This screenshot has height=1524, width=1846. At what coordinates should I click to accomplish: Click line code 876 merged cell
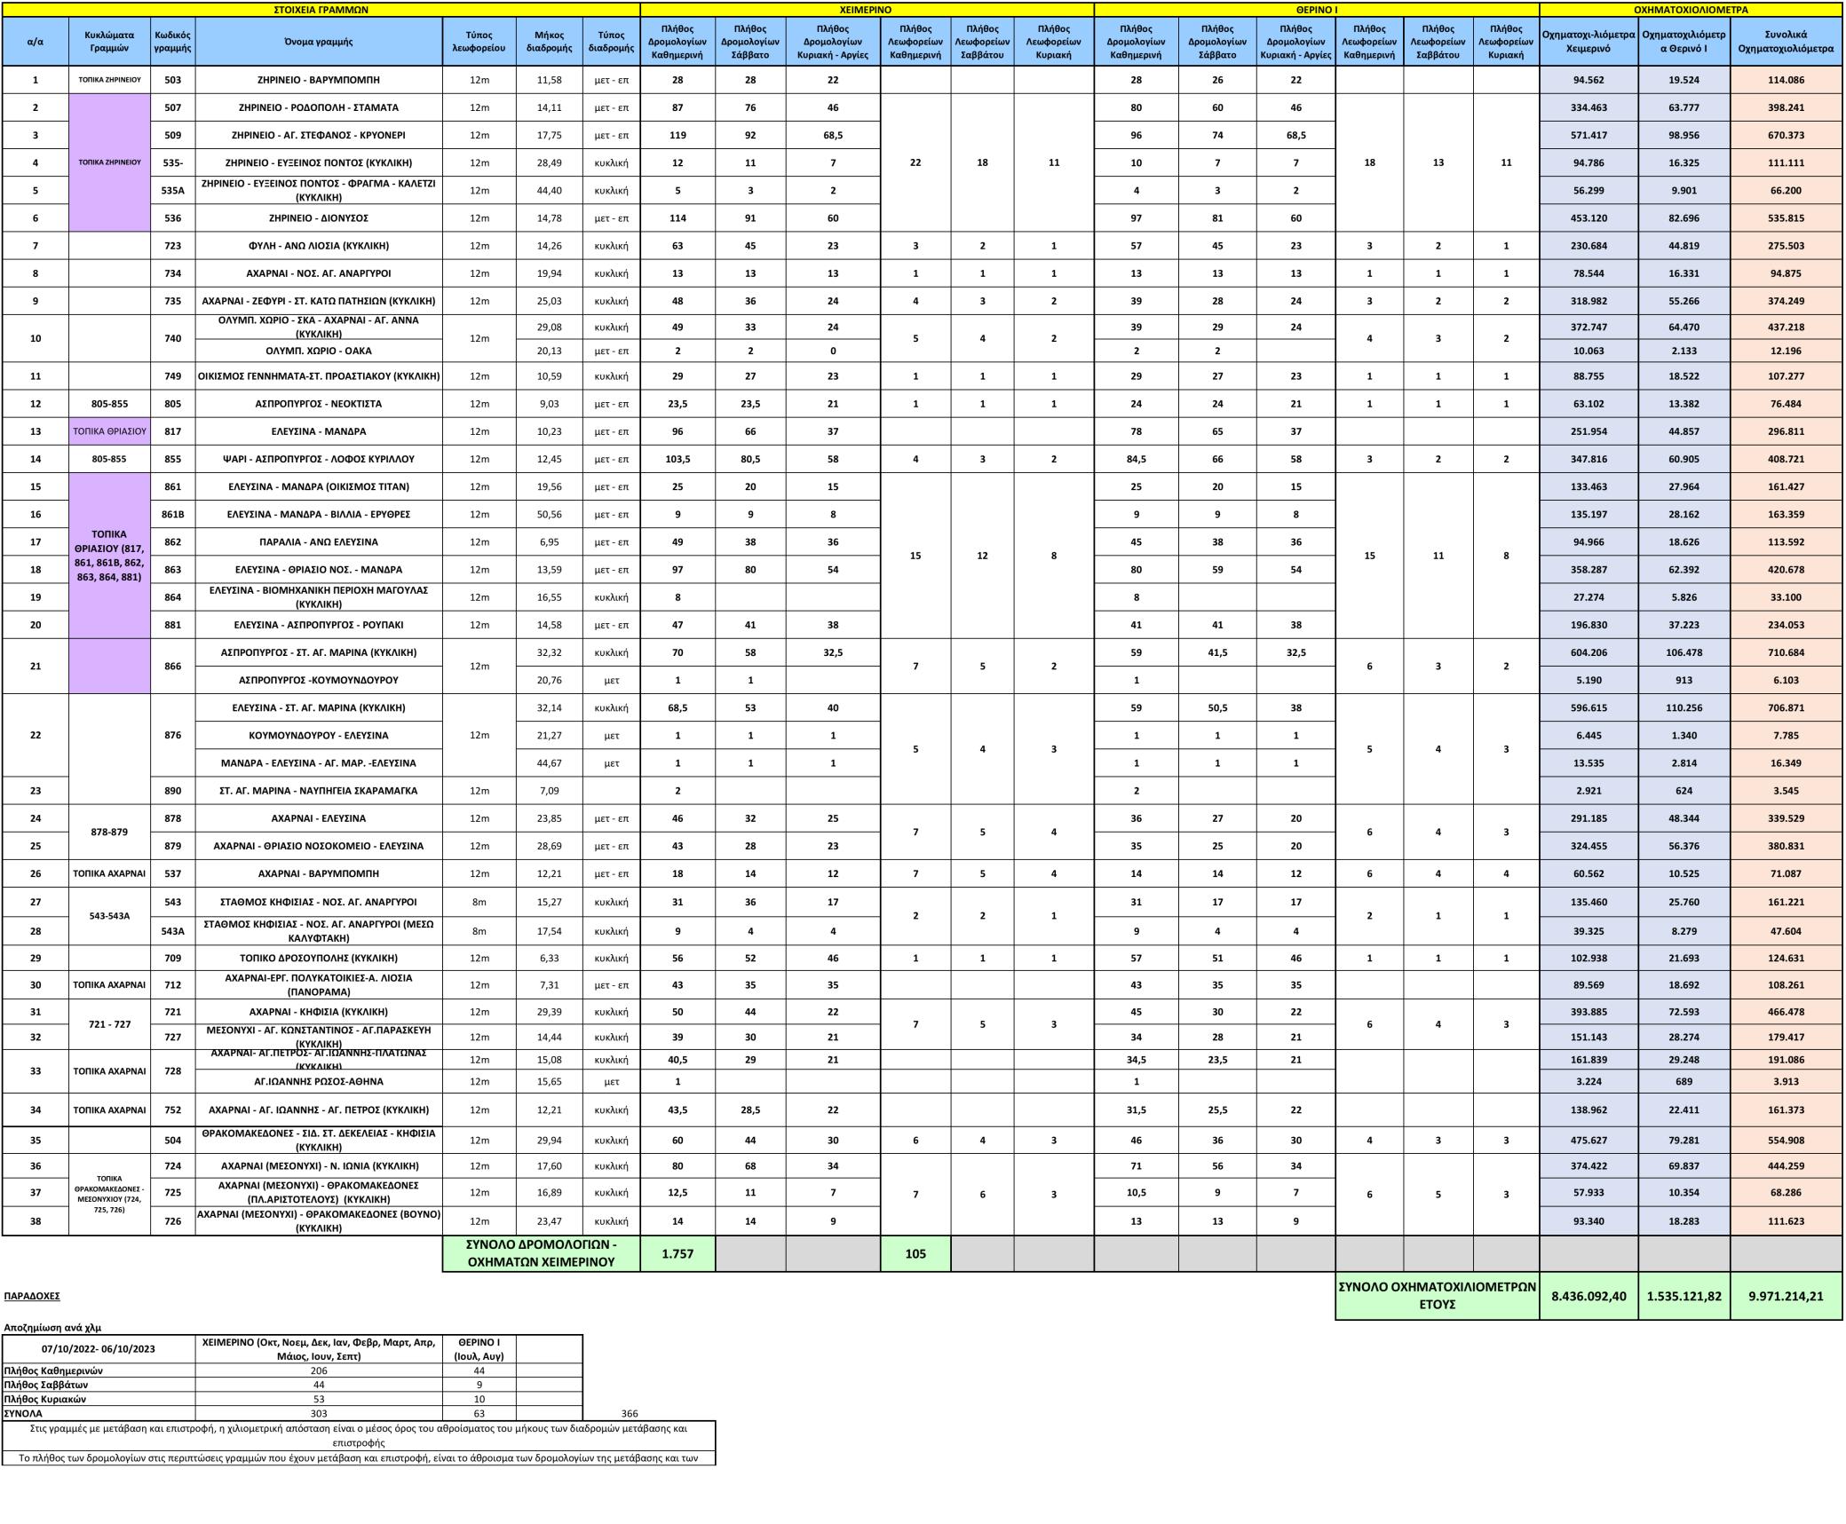click(x=172, y=735)
